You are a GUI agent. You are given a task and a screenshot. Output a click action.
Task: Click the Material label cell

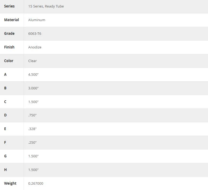pyautogui.click(x=12, y=20)
